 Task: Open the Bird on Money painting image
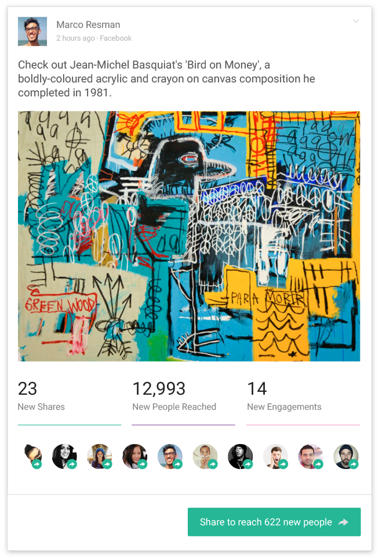pos(189,236)
